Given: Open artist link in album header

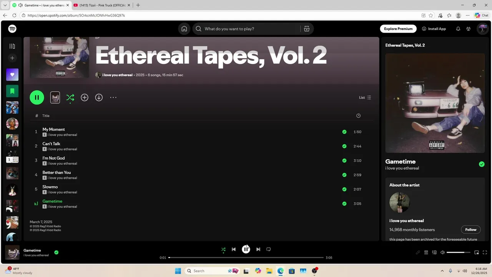Looking at the screenshot, I should point(117,75).
